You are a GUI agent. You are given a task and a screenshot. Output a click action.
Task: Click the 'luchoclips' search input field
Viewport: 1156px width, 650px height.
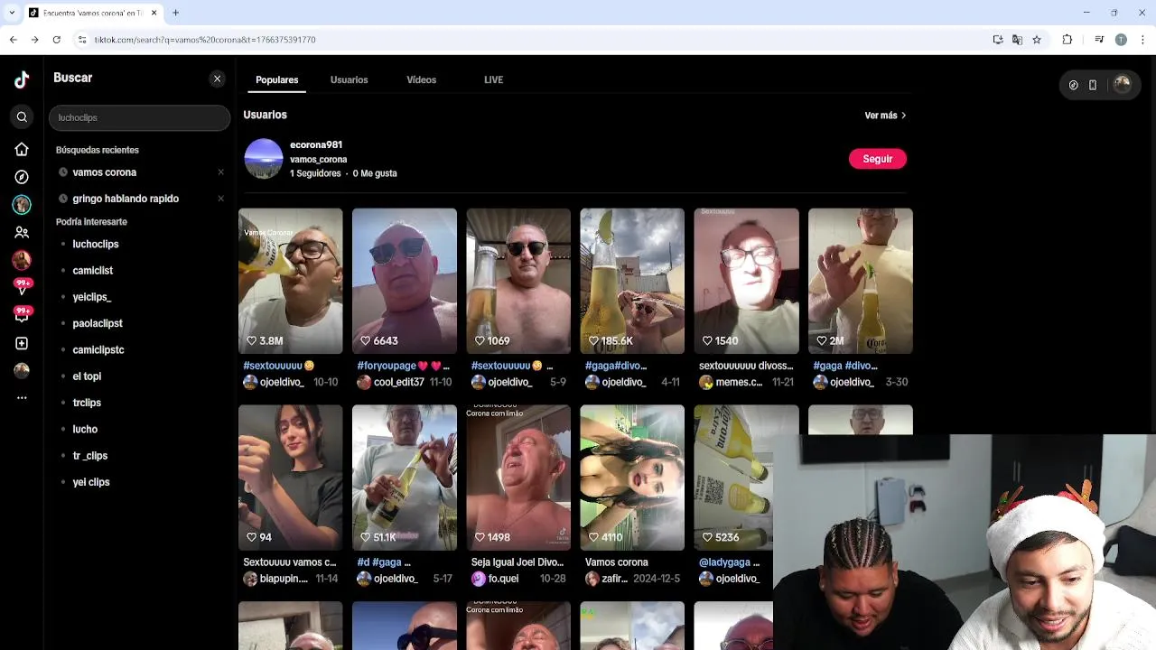pos(139,117)
